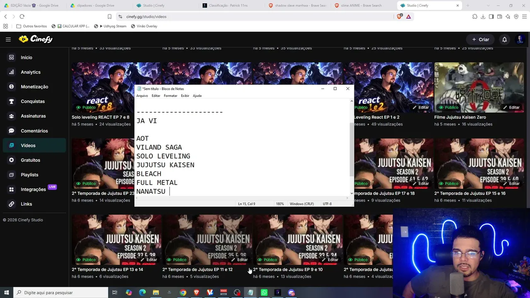Edit the Jujutsu EP 13 e 14 video

[148, 260]
